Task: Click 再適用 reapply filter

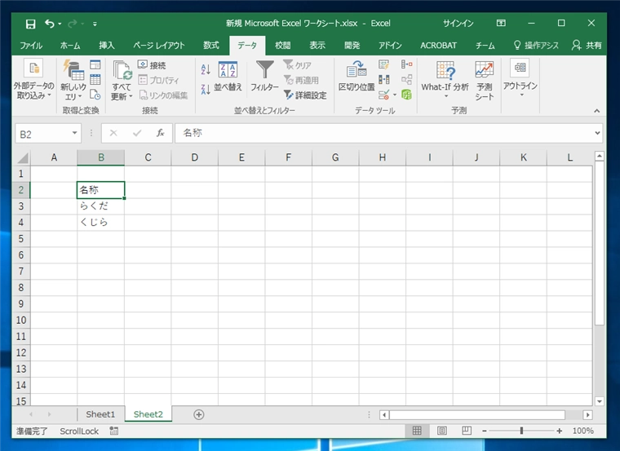Action: [301, 80]
